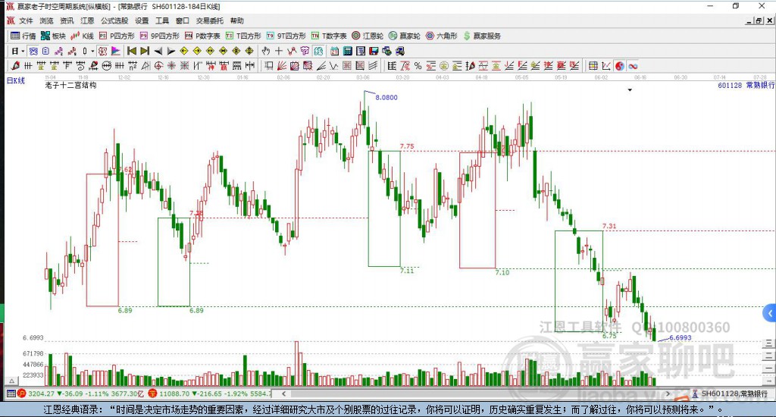Screen dimensions: 776x417
Task: Open 赢家服务 service
Action: coord(482,36)
